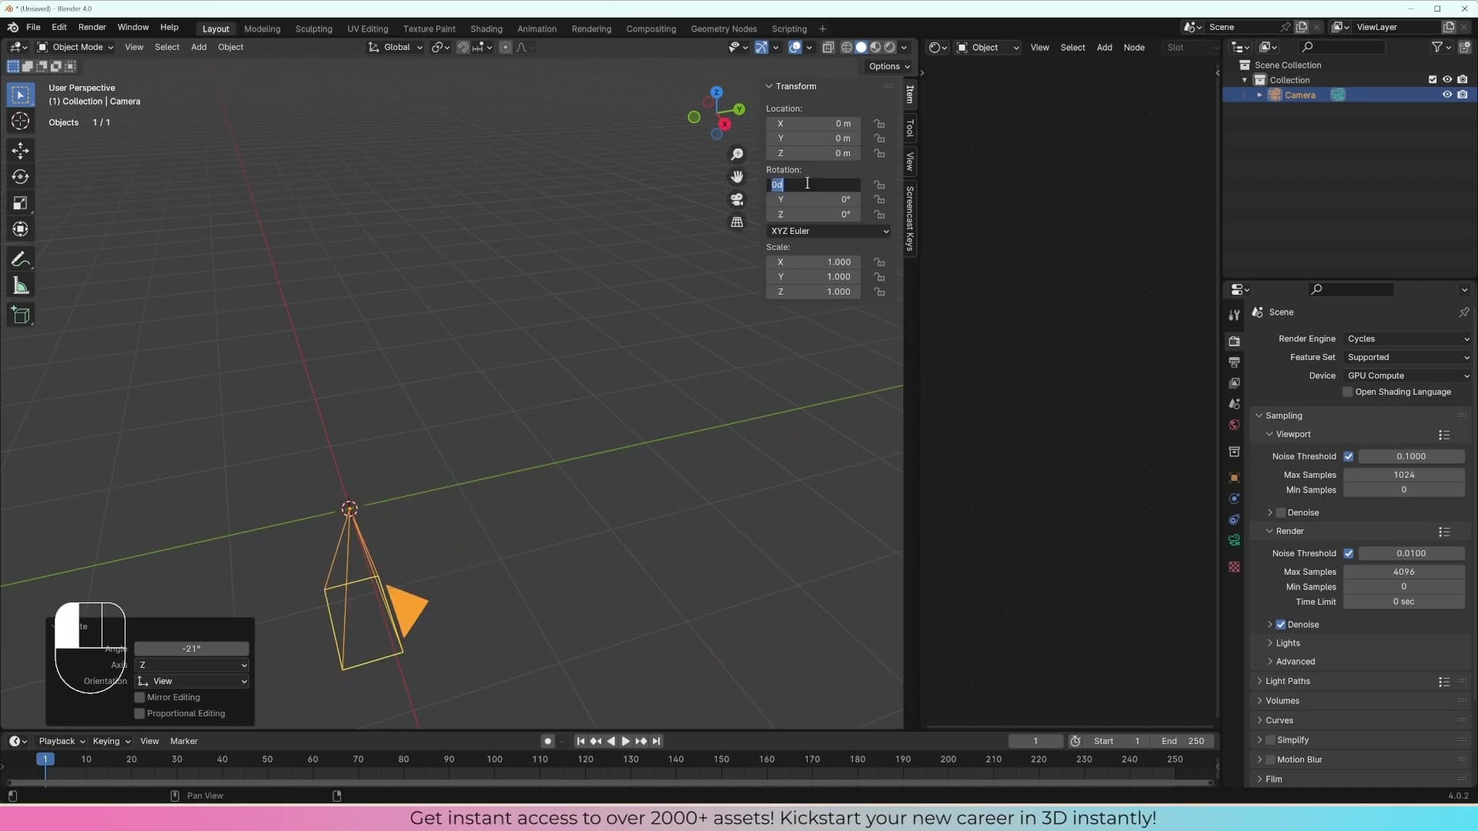Viewport: 1478px width, 831px height.
Task: Play animation forward
Action: [626, 741]
